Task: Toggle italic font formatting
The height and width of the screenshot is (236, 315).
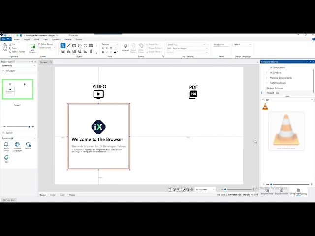Action: [106, 52]
